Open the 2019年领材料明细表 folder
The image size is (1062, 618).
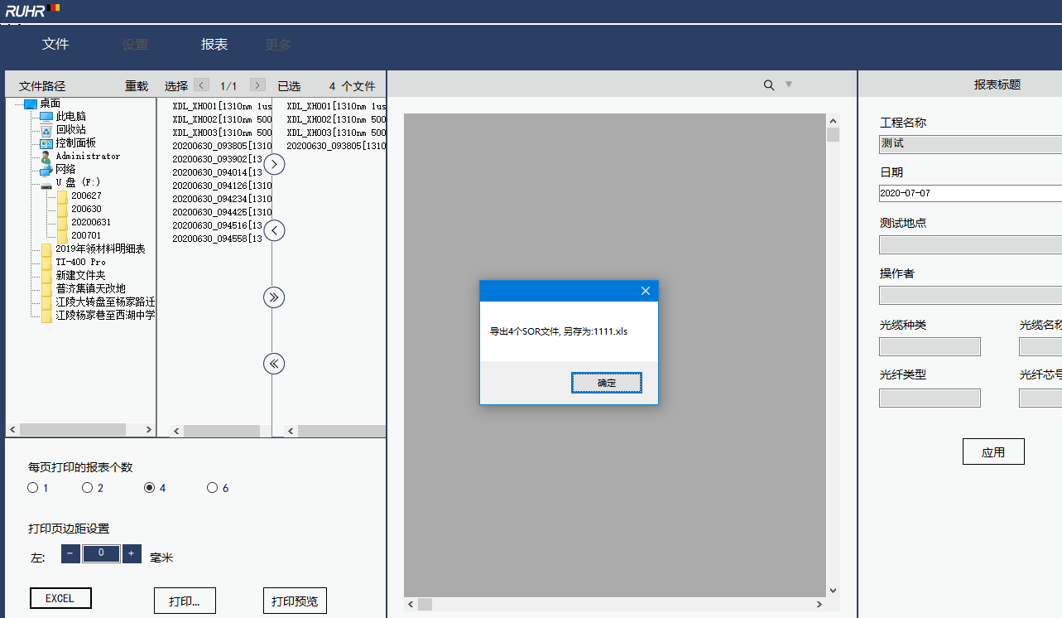(100, 249)
